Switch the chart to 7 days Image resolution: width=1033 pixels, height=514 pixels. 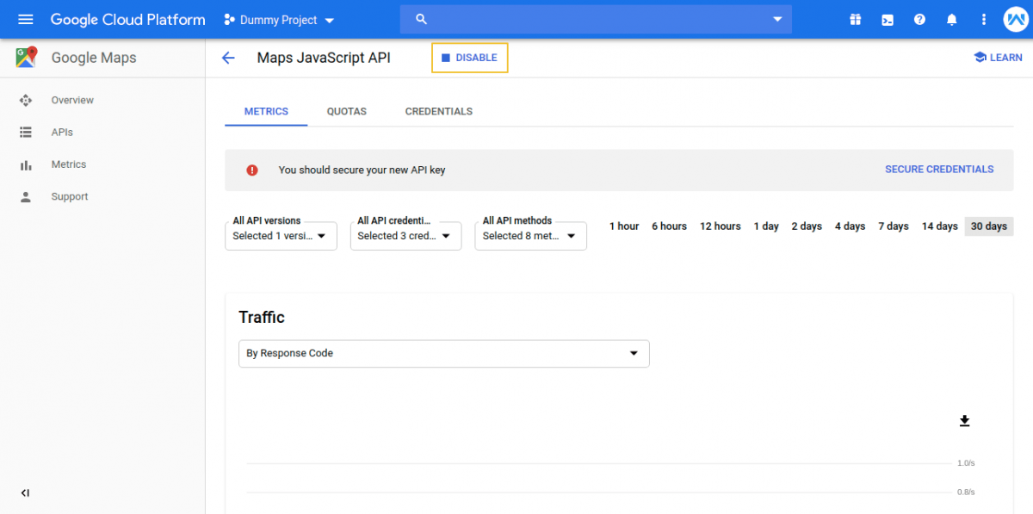pos(893,226)
